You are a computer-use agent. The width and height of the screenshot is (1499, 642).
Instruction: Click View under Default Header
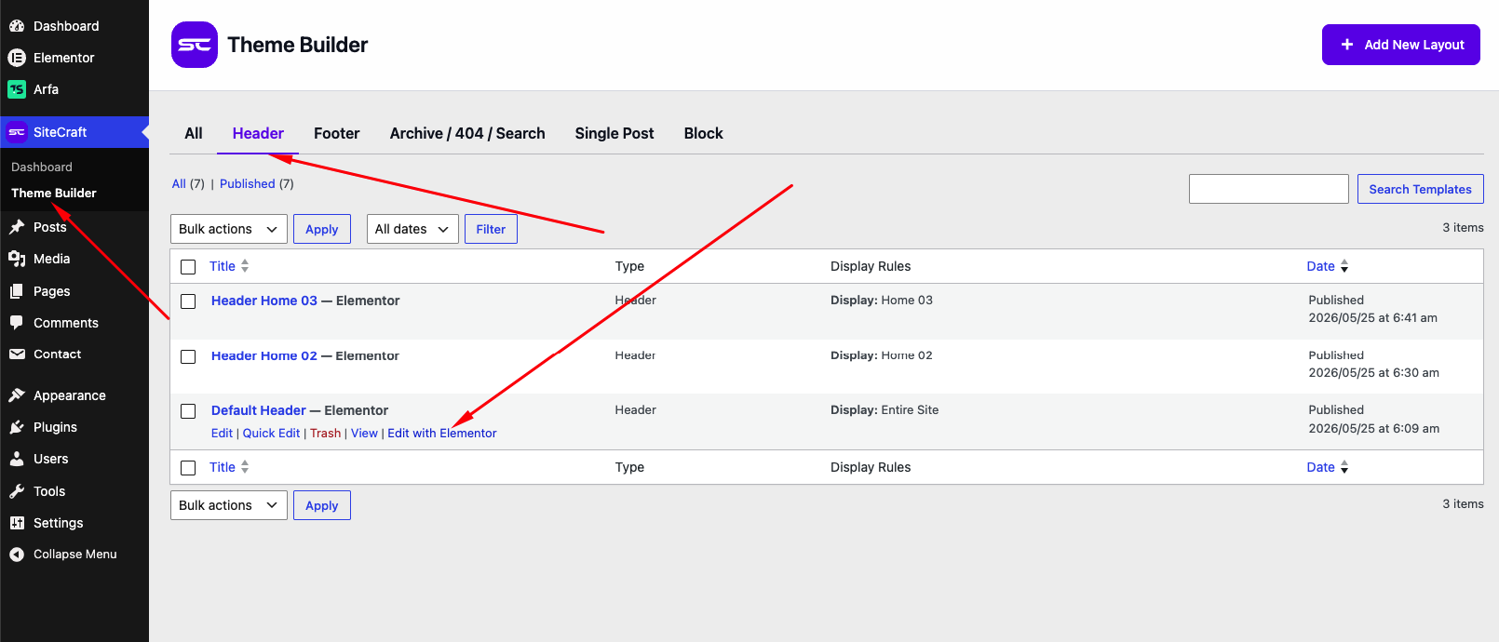coord(364,434)
